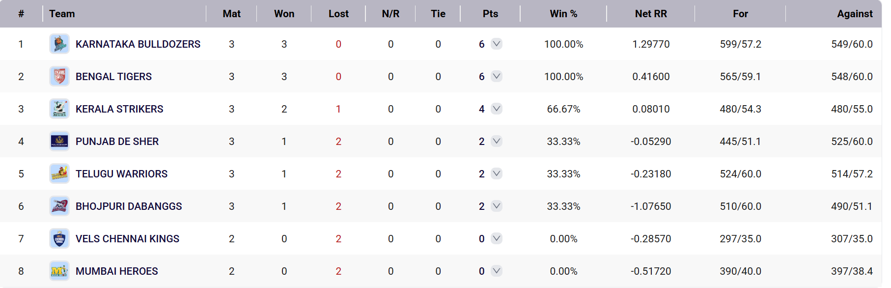Click the Kerala Strikers team logo

59,109
